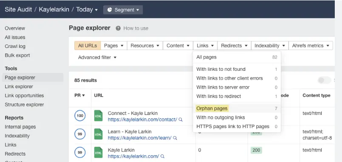The height and width of the screenshot is (162, 342).
Task: Click the PR 100 circle badge
Action: (x=80, y=116)
